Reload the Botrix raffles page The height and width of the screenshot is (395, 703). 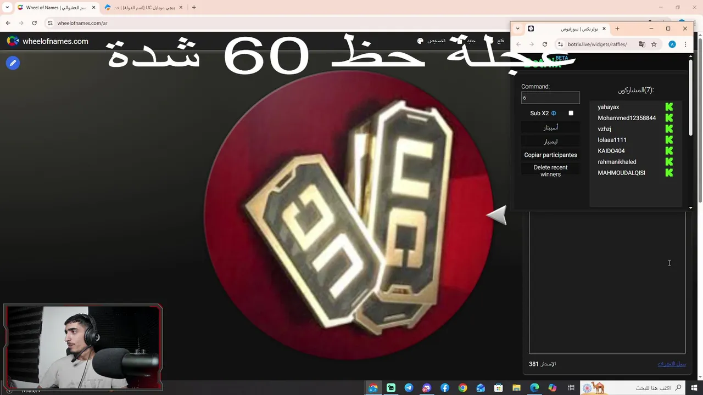[x=545, y=44]
